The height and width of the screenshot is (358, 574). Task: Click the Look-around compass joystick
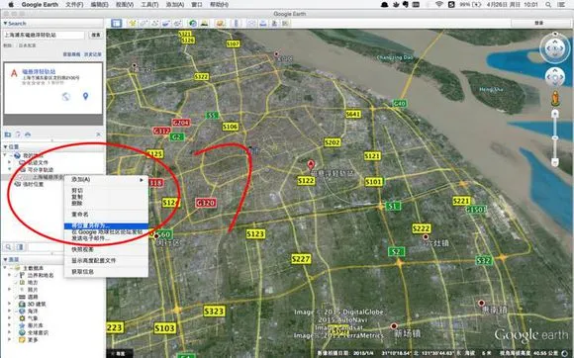pyautogui.click(x=555, y=48)
